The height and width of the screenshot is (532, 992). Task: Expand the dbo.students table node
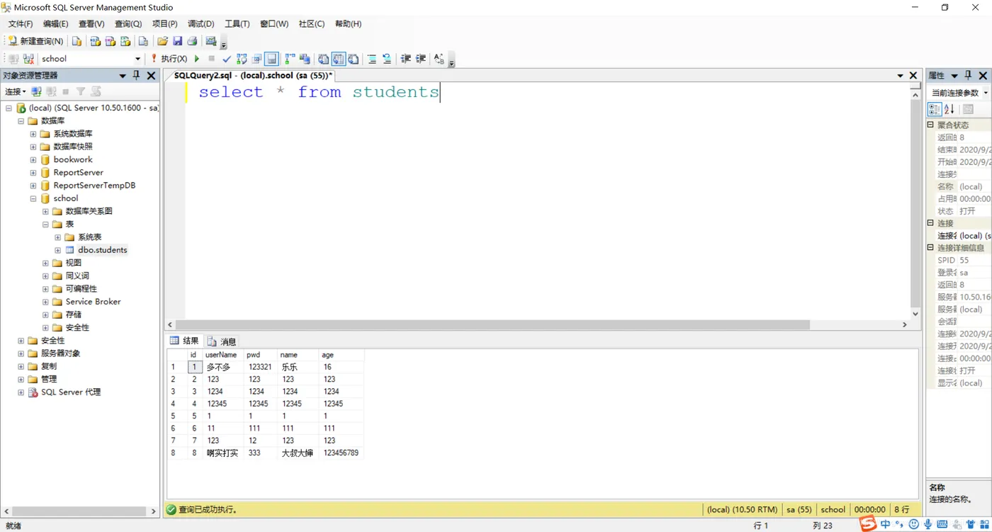click(58, 250)
